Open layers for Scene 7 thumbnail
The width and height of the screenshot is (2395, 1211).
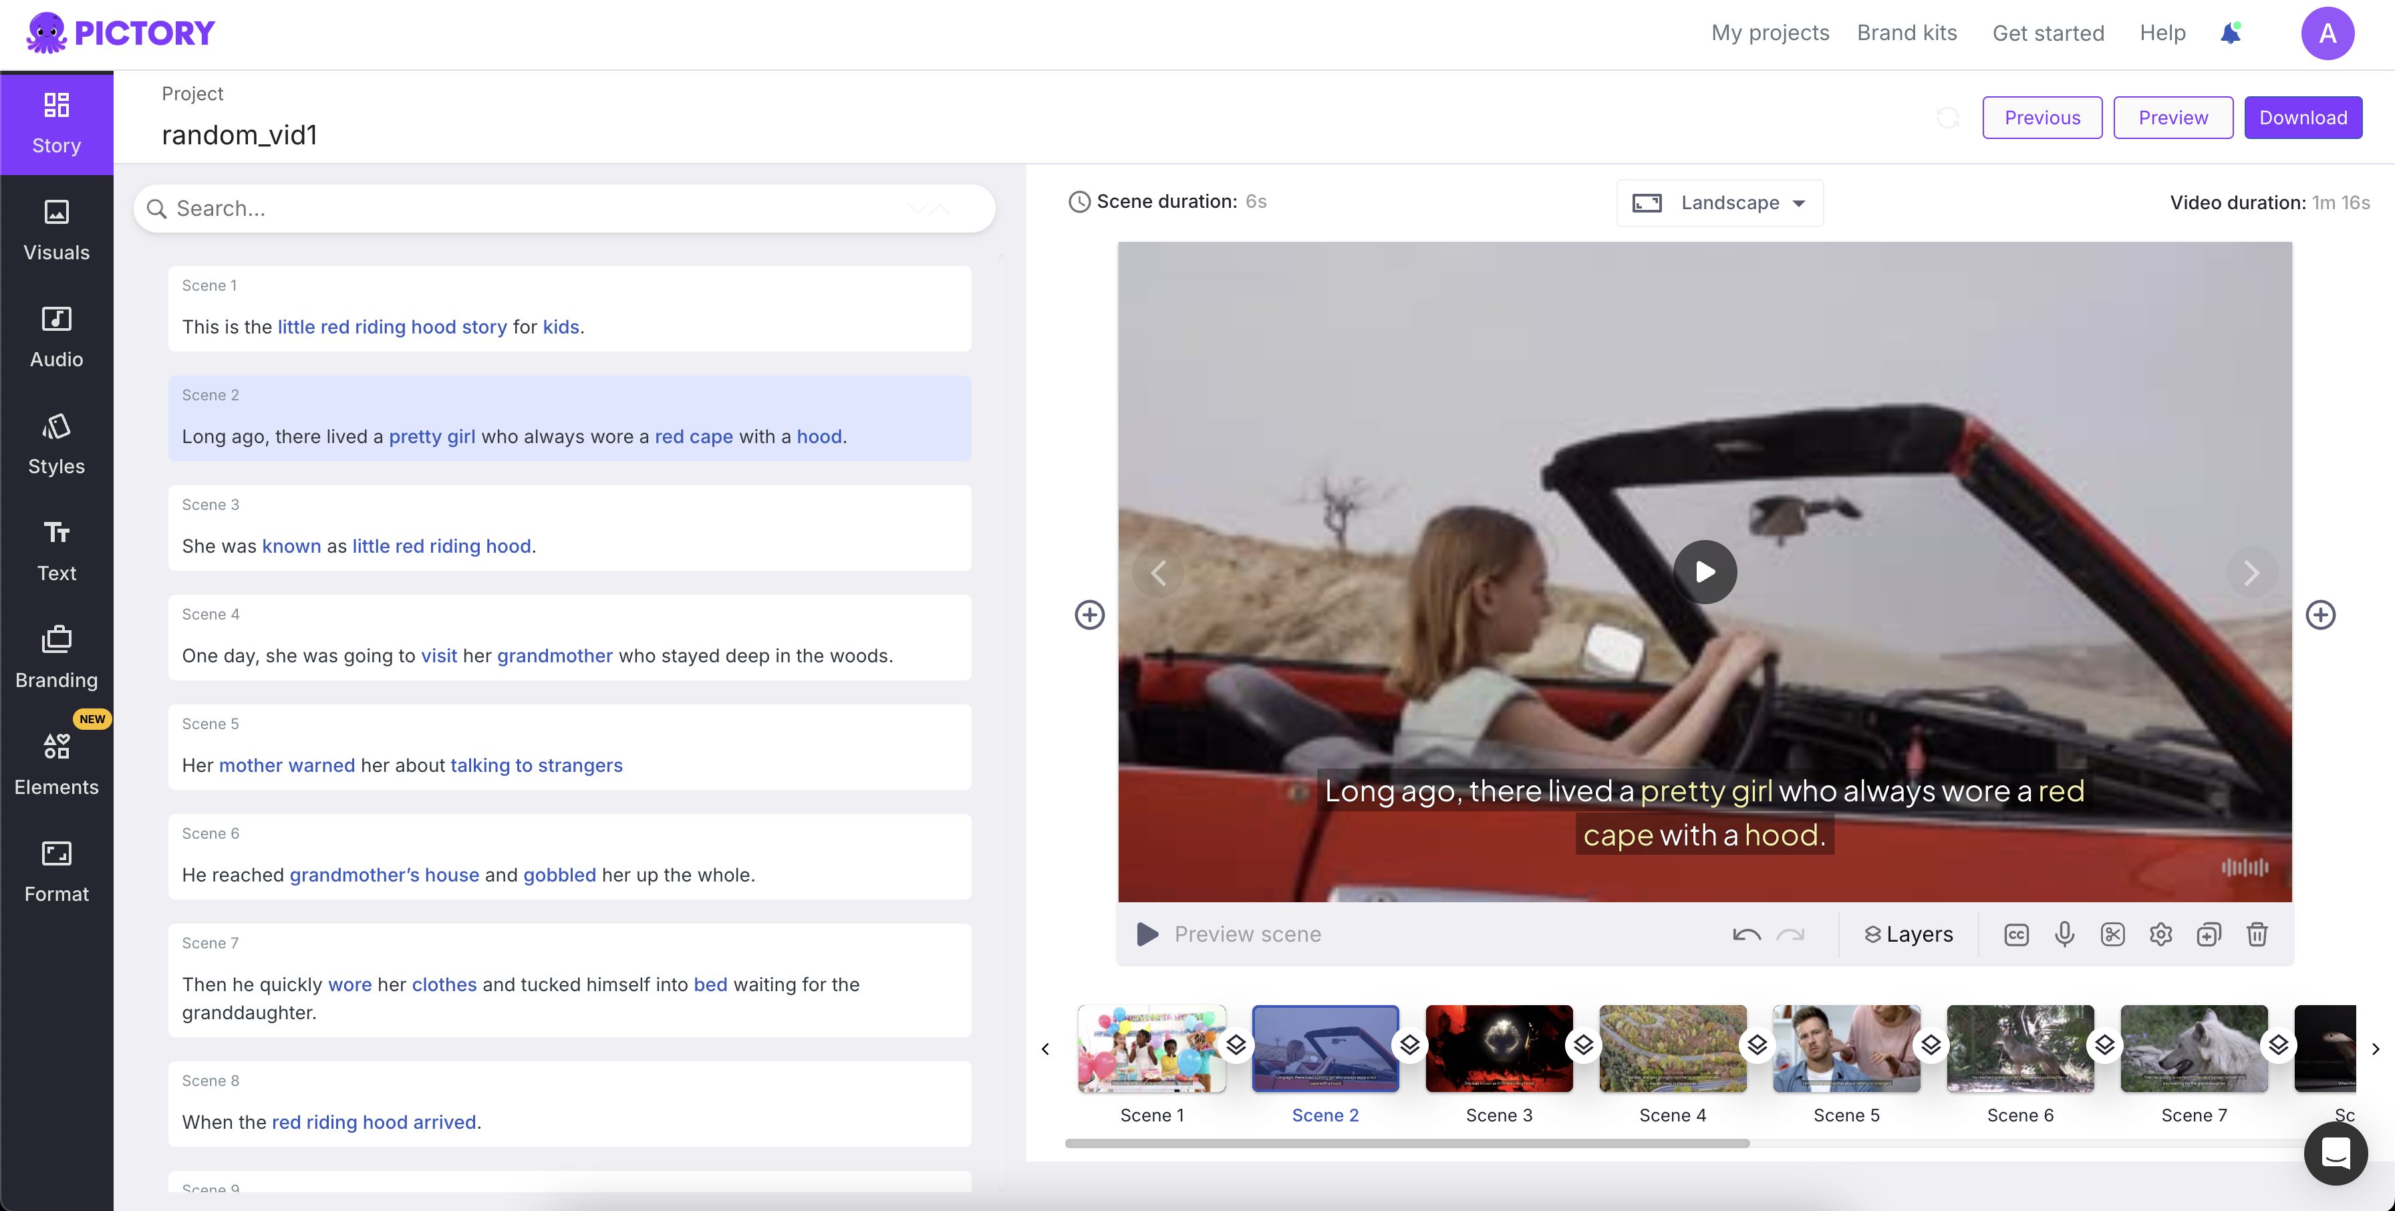pos(2279,1045)
